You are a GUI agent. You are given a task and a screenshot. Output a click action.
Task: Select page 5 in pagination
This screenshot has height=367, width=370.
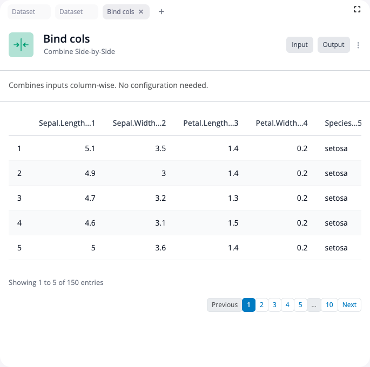coord(300,305)
